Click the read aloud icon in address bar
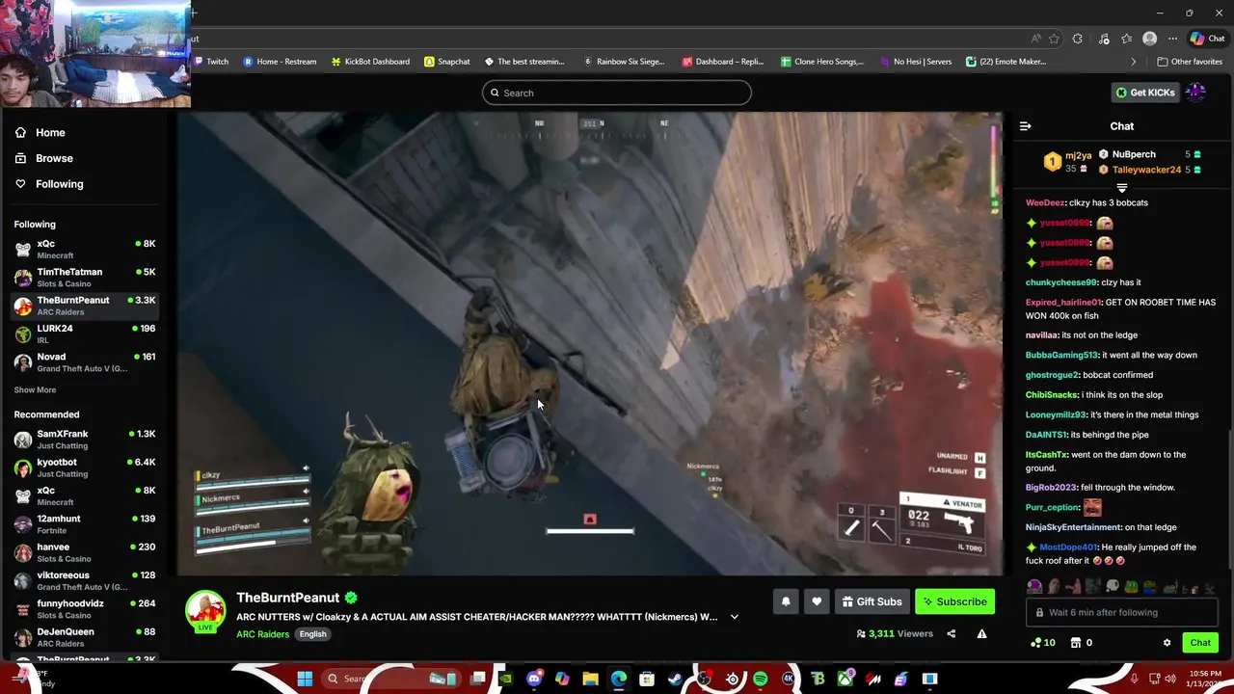The height and width of the screenshot is (694, 1234). coord(1035,39)
